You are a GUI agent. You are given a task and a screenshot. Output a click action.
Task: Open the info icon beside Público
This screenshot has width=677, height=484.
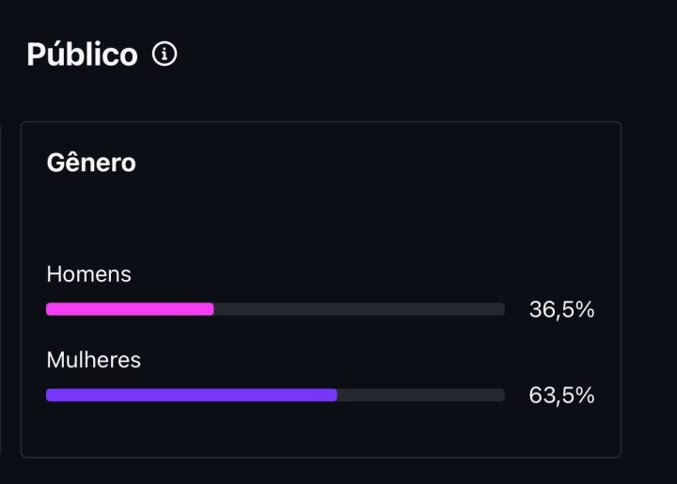[x=165, y=54]
